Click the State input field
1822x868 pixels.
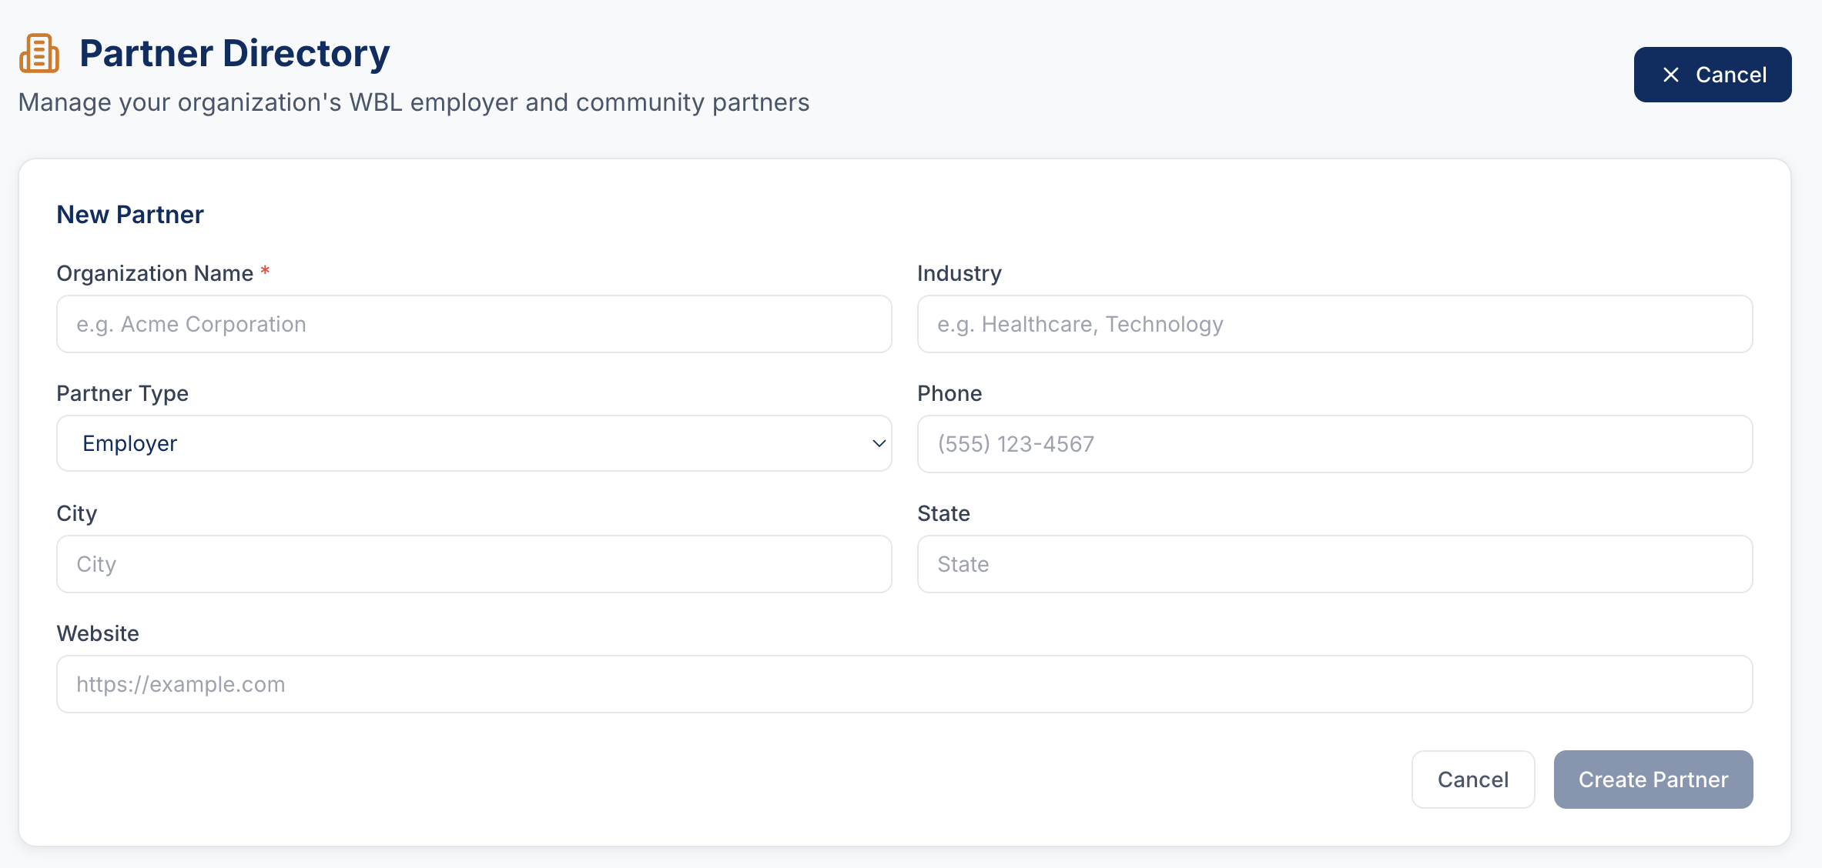(x=1335, y=564)
